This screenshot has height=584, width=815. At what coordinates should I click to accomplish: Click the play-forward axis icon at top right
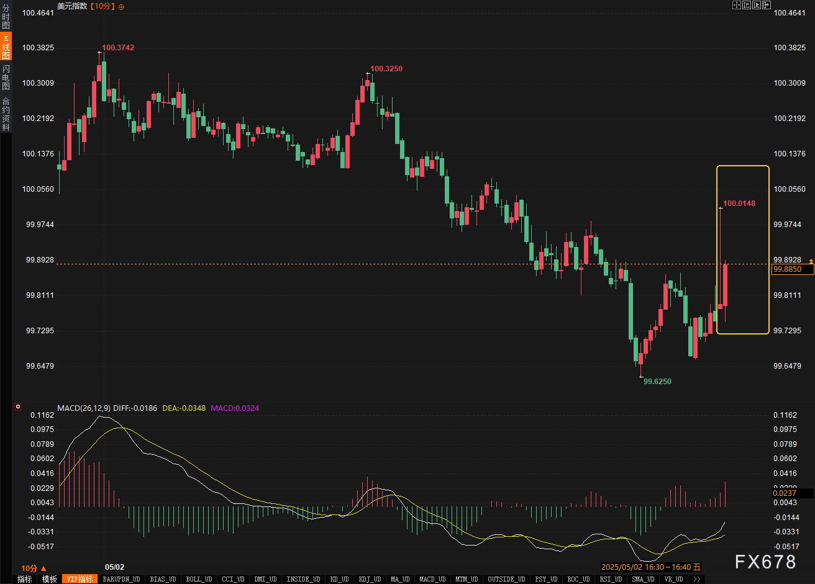coord(756,6)
